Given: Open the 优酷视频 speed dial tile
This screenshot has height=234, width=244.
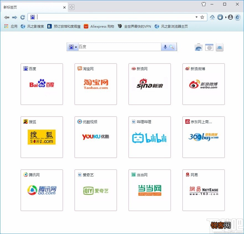Looking at the screenshot, I should pyautogui.click(x=96, y=137).
